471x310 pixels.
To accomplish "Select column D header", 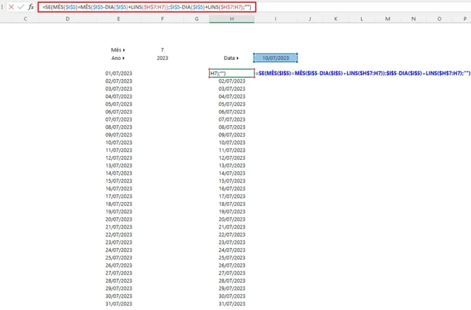I will click(68, 19).
